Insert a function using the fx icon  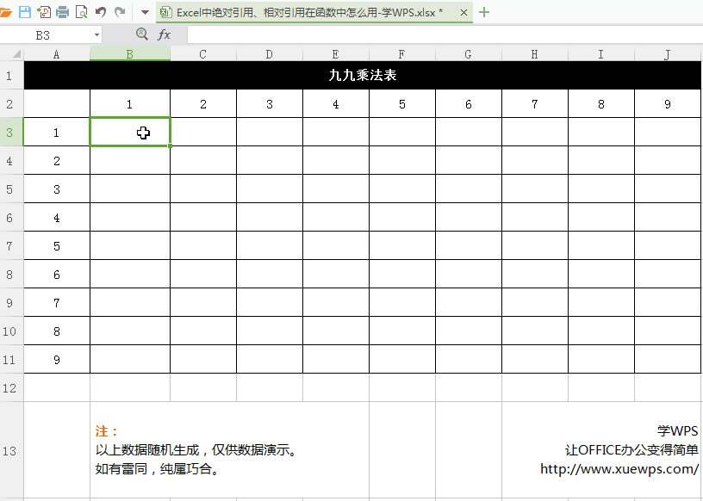[164, 34]
